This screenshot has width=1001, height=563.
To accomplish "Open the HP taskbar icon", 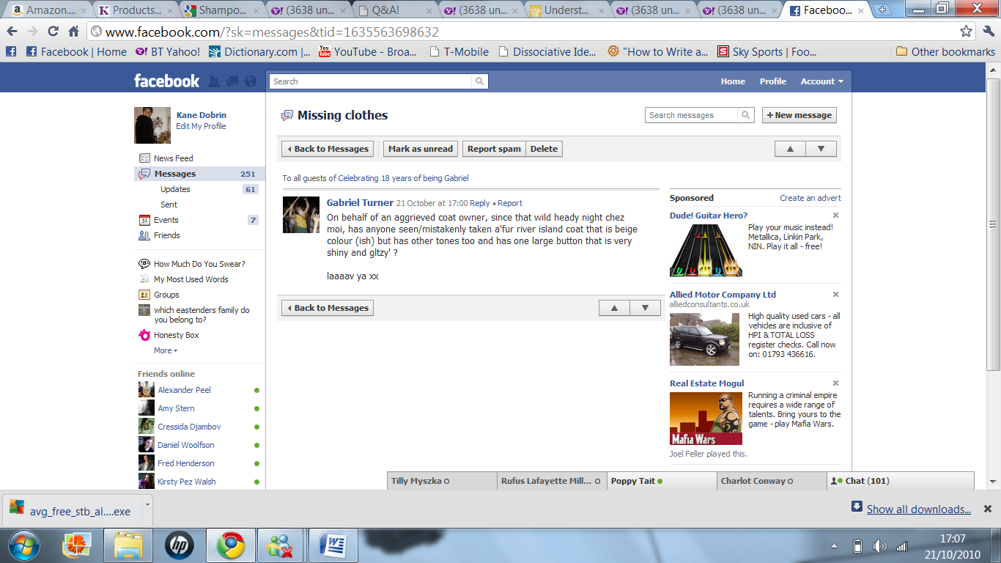I will tap(178, 545).
